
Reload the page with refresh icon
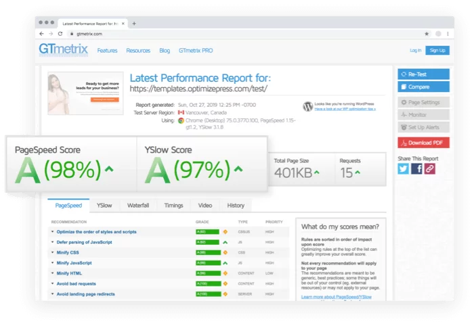[60, 34]
